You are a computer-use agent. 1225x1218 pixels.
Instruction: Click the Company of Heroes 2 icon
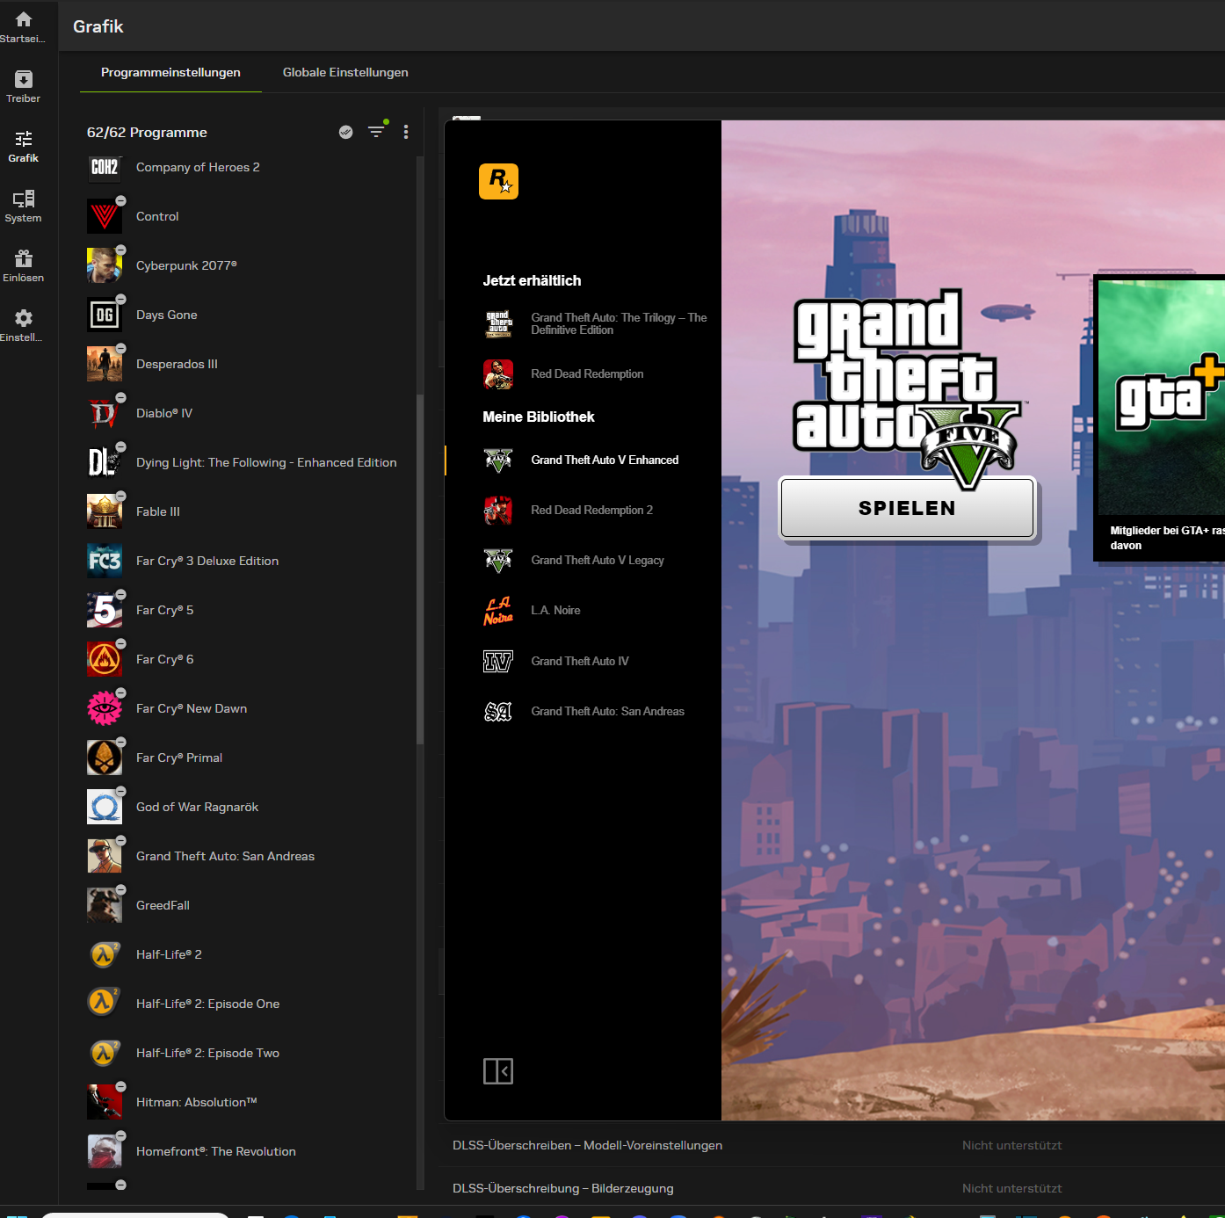[x=105, y=167]
